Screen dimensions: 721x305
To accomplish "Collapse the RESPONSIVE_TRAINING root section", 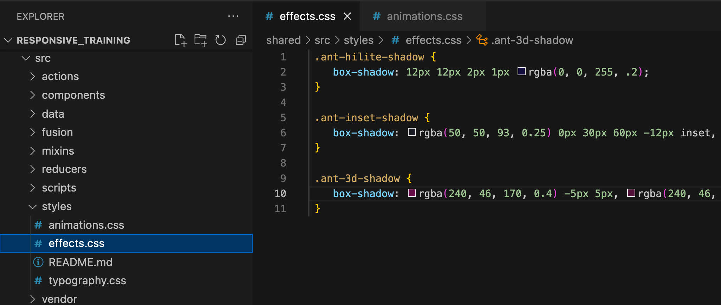I will (x=73, y=40).
